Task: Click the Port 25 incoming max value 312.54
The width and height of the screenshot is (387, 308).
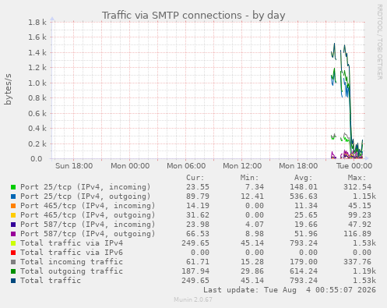Action: [357, 187]
